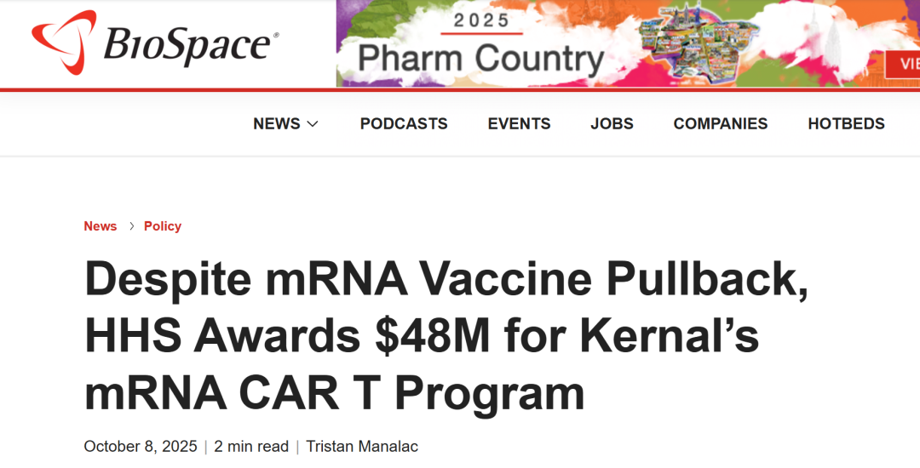Open the Pharm Country banner title text

coord(480,60)
